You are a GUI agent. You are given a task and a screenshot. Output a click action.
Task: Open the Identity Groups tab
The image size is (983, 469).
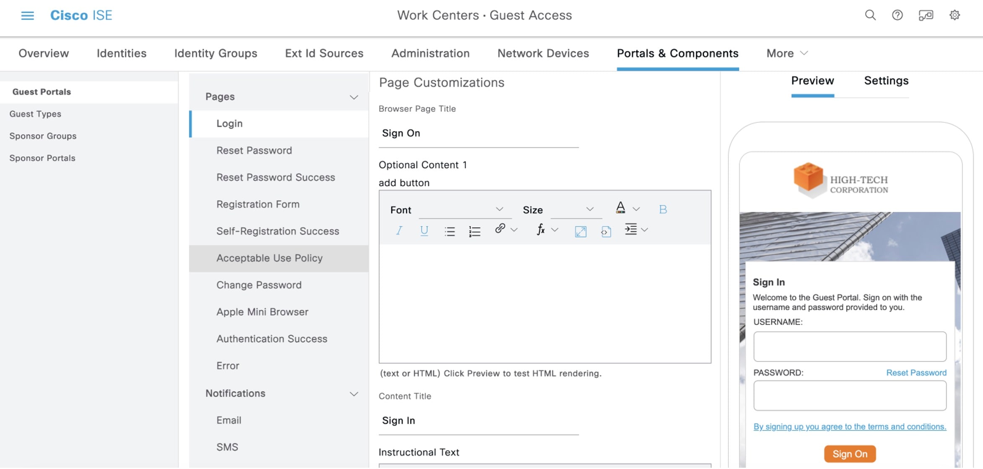coord(216,53)
